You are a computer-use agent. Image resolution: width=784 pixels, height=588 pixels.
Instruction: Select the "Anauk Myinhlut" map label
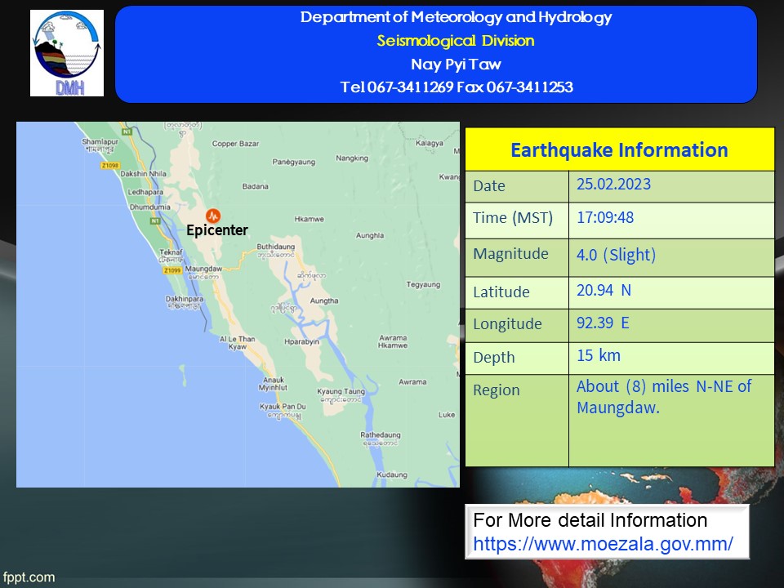point(273,384)
